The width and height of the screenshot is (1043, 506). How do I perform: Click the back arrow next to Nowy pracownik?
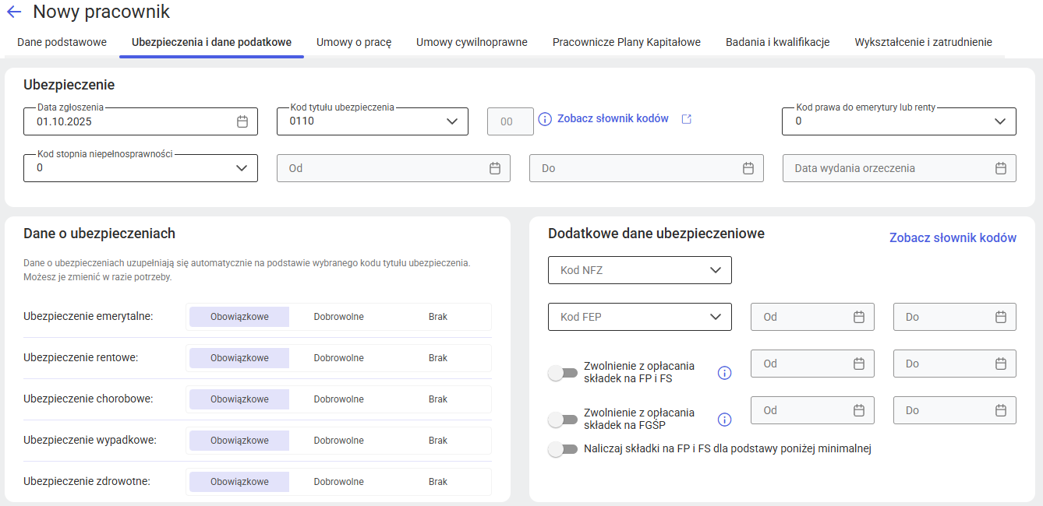pyautogui.click(x=14, y=12)
